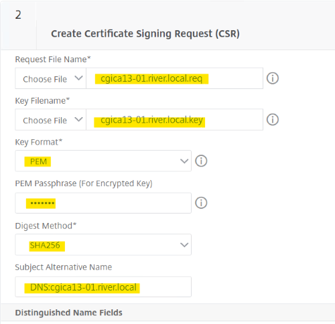Click the Request File Name label

(x=53, y=60)
